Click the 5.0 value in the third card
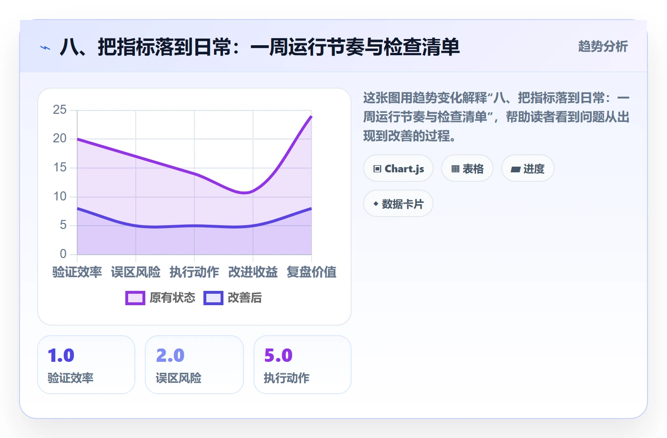 [278, 356]
